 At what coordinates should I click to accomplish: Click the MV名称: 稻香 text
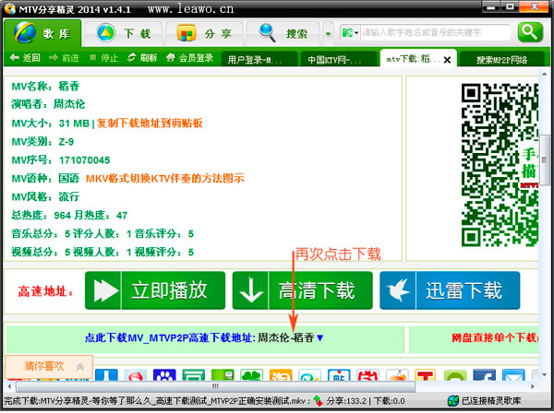pos(45,86)
